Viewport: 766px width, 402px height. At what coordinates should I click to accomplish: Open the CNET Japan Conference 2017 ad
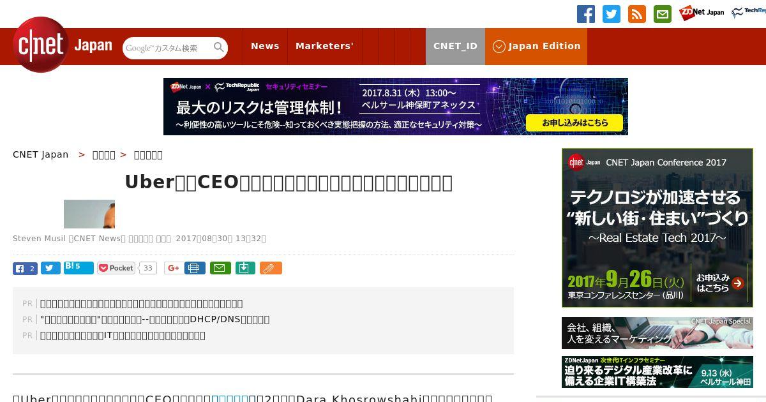(x=657, y=228)
